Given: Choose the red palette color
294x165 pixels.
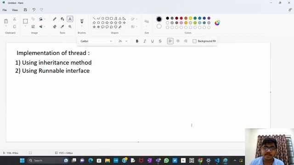Looking at the screenshot, I should pos(181,18).
